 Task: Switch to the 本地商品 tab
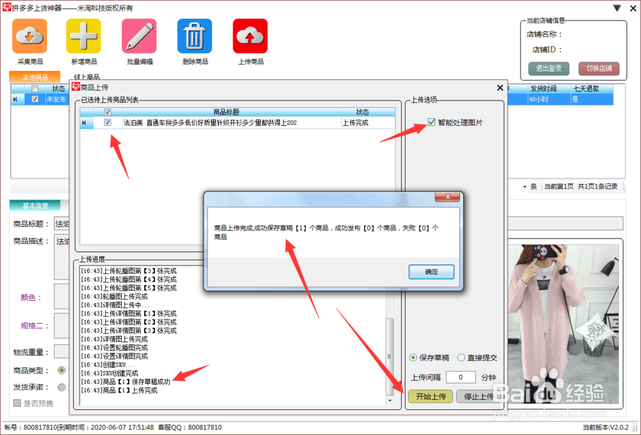(35, 77)
